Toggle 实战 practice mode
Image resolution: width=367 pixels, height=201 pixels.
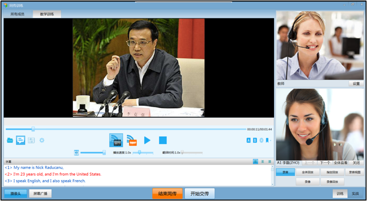click(x=355, y=194)
